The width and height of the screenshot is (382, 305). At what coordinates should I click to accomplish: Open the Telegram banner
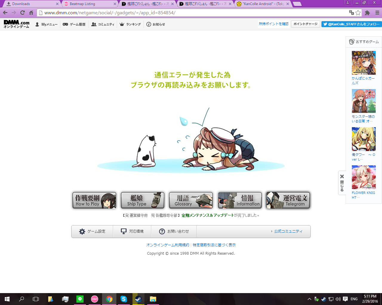tap(288, 200)
